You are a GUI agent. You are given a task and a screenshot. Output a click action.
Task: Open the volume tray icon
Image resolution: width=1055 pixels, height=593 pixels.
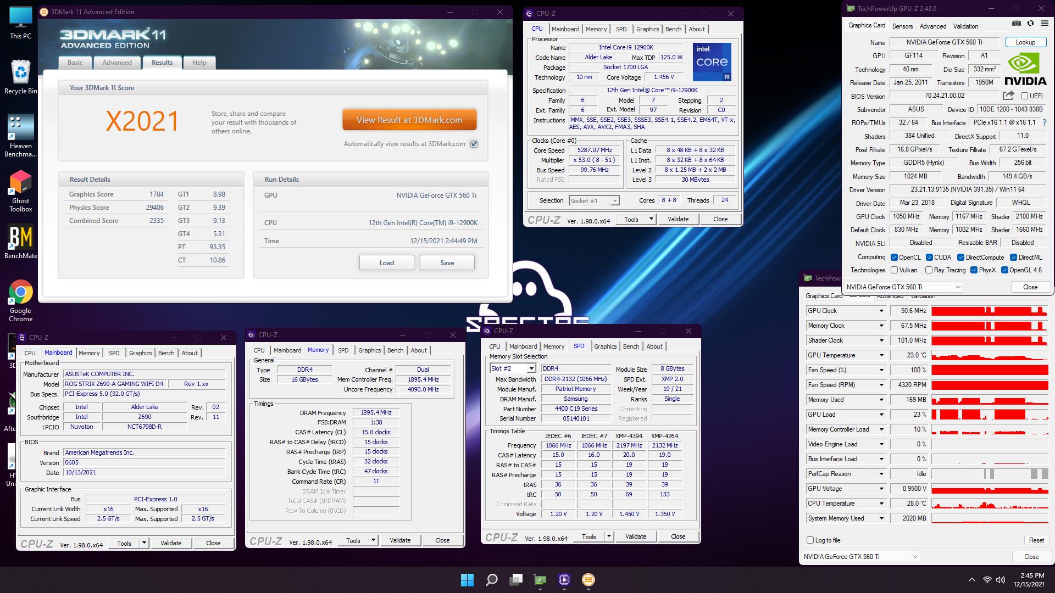point(1000,580)
